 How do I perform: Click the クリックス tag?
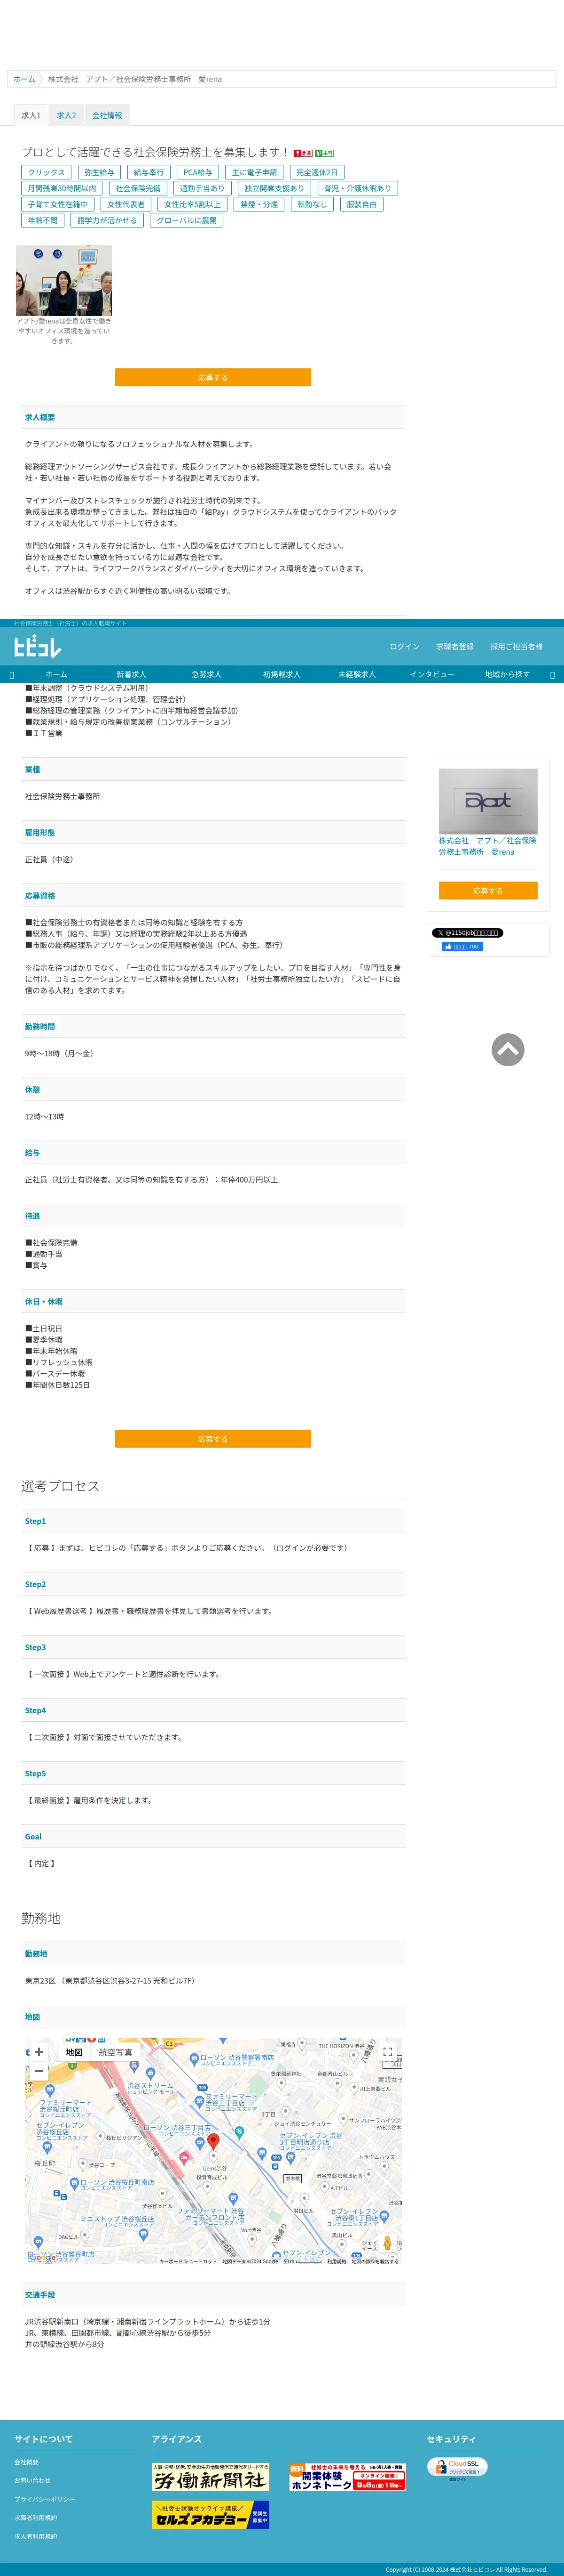(46, 172)
